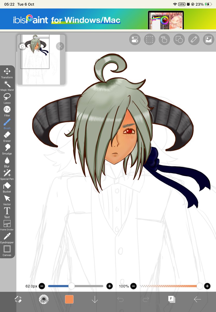216x312 pixels.
Task: Open the orange color swatch
Action: 69,299
